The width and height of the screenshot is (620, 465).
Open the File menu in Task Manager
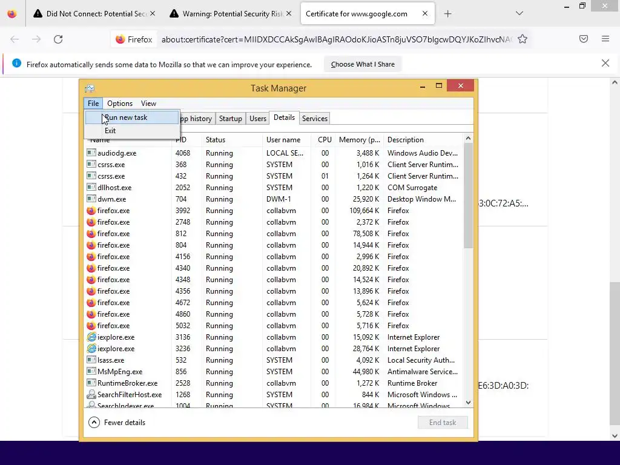(x=93, y=103)
